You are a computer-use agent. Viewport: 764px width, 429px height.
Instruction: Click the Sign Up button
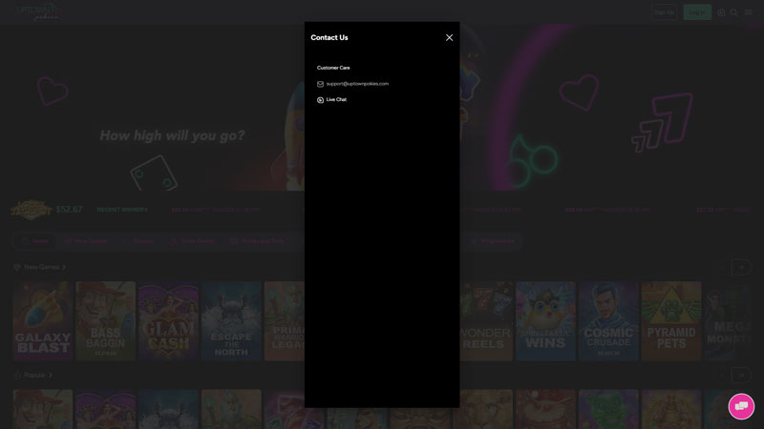coord(664,12)
